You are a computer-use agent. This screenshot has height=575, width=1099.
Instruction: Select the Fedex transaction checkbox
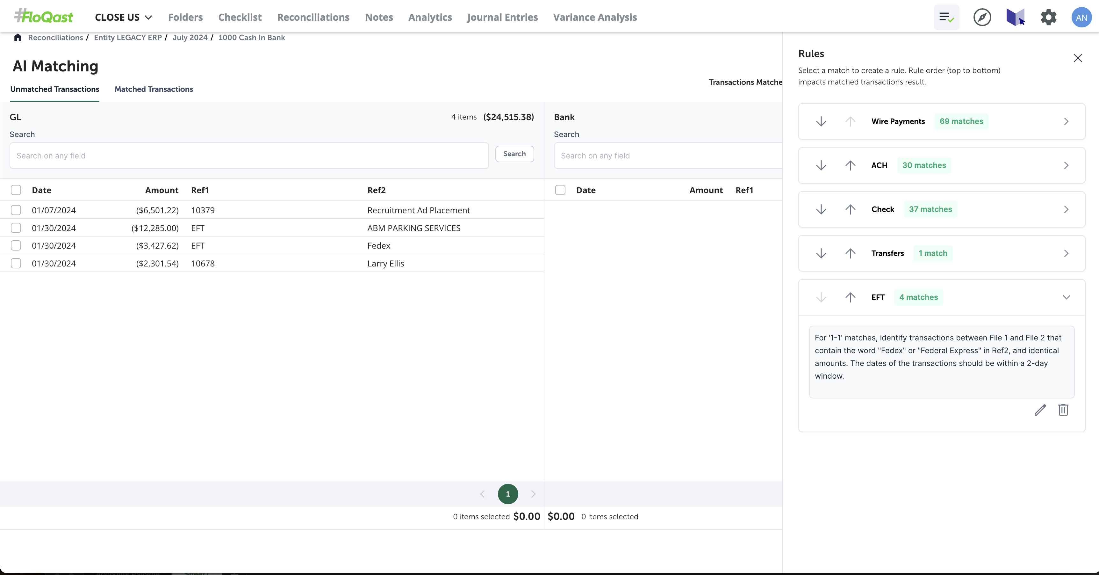tap(16, 245)
